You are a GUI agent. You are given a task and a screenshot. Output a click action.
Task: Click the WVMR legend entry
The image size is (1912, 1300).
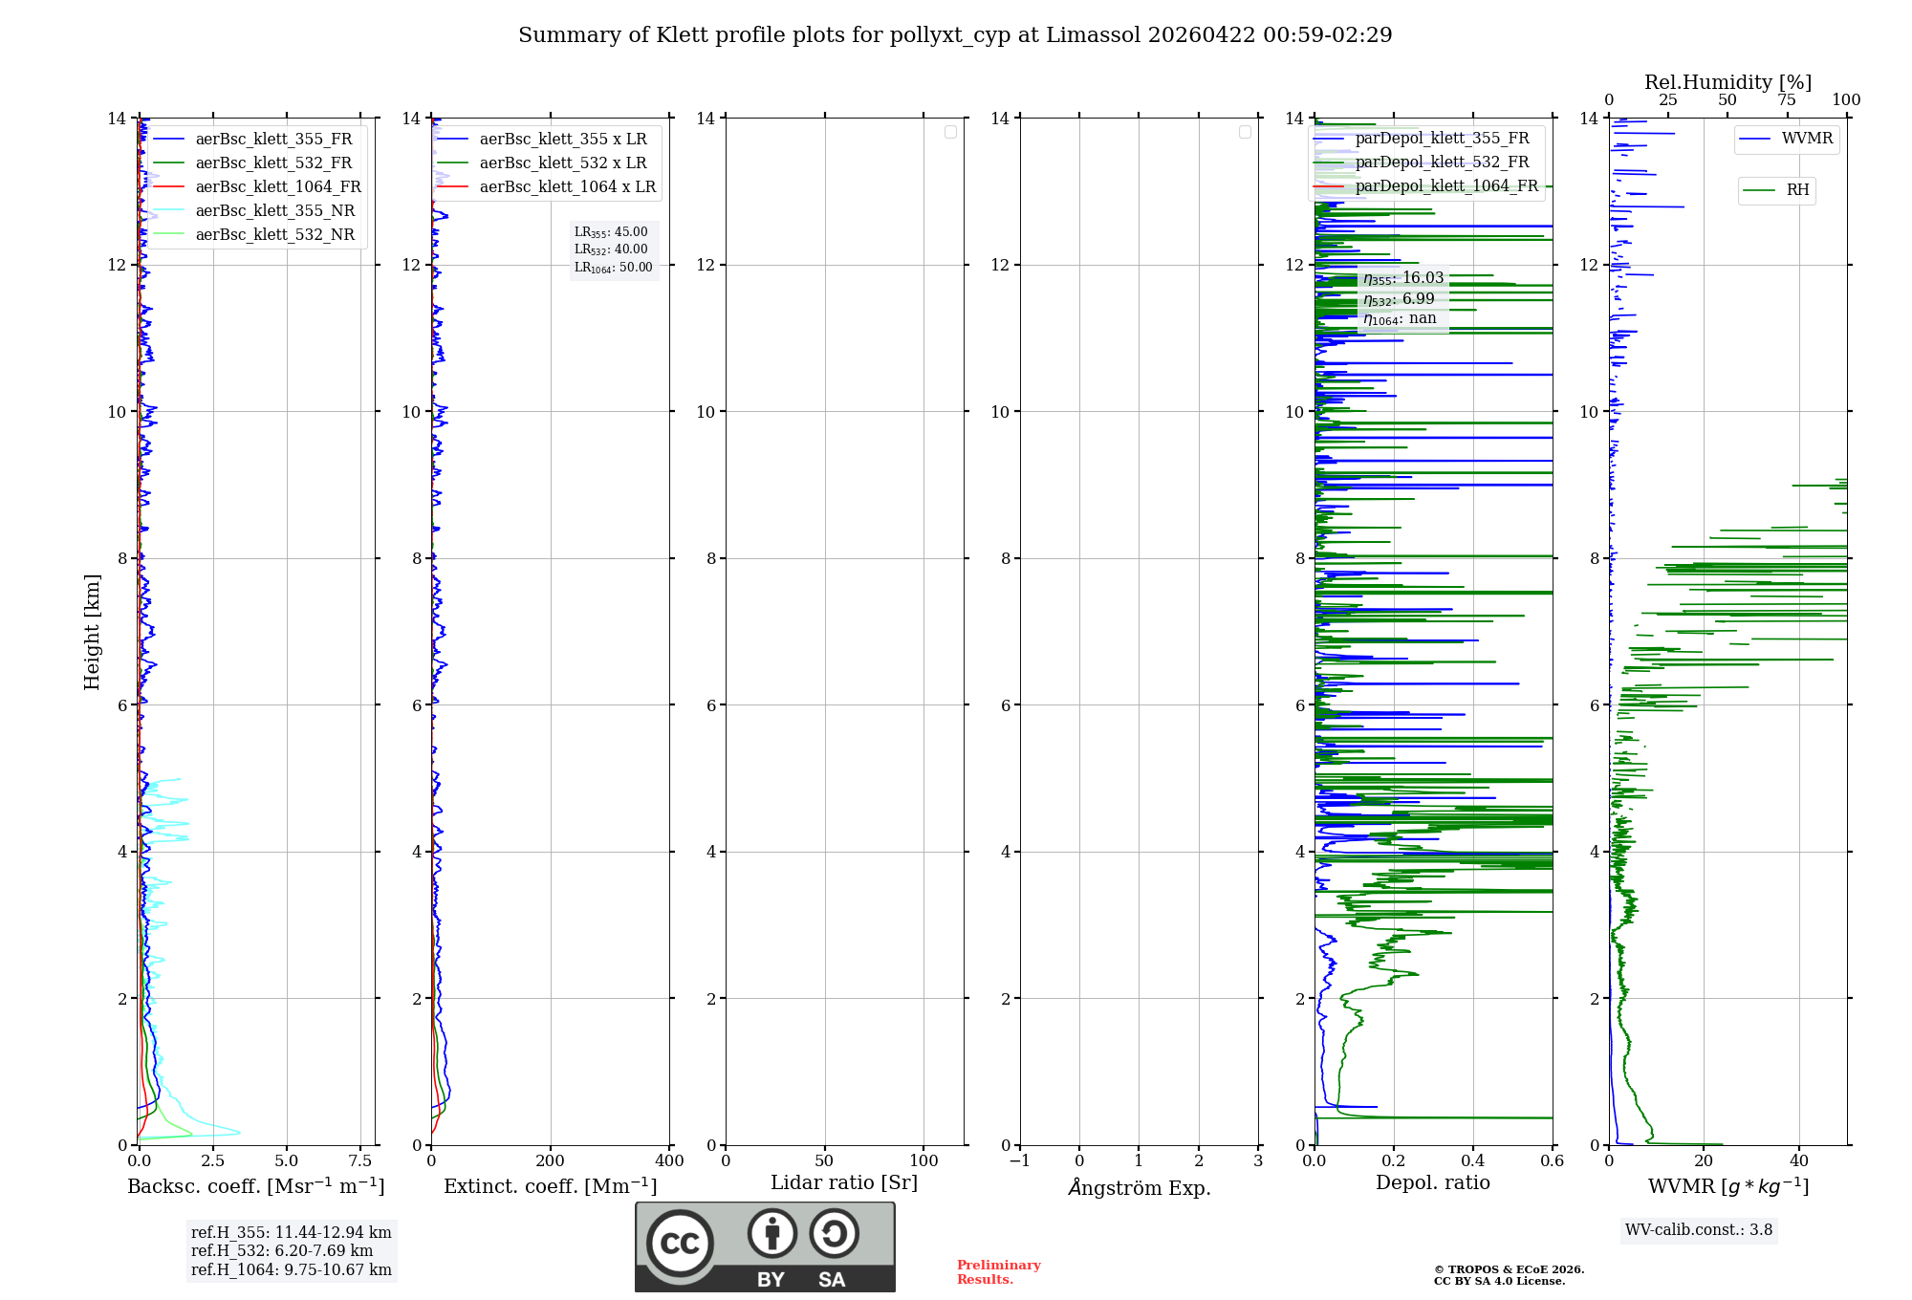(1806, 139)
